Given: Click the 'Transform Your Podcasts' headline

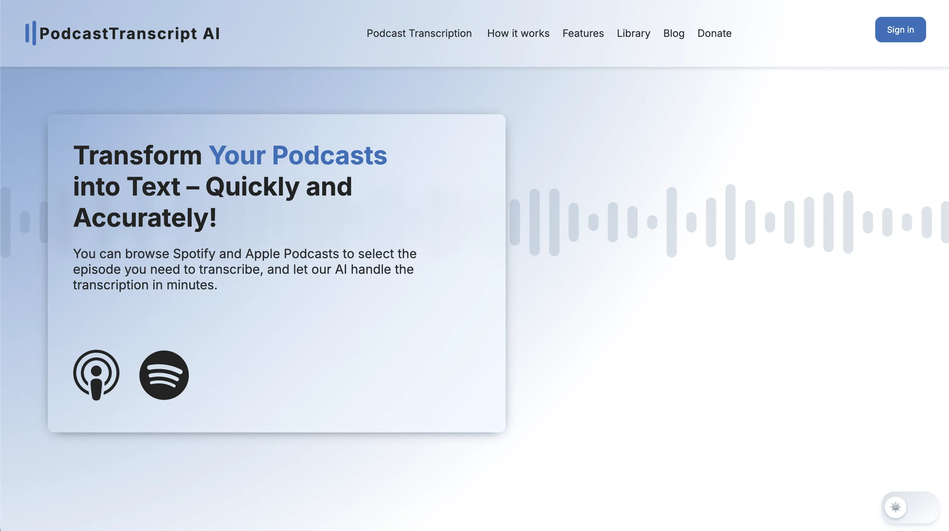Looking at the screenshot, I should point(230,186).
